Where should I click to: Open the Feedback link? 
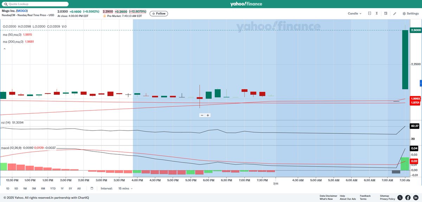(x=365, y=196)
